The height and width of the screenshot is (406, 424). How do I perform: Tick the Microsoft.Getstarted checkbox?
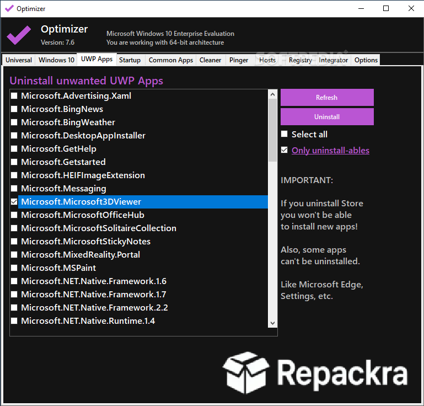tap(14, 162)
